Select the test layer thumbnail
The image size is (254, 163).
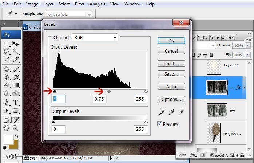point(217,110)
